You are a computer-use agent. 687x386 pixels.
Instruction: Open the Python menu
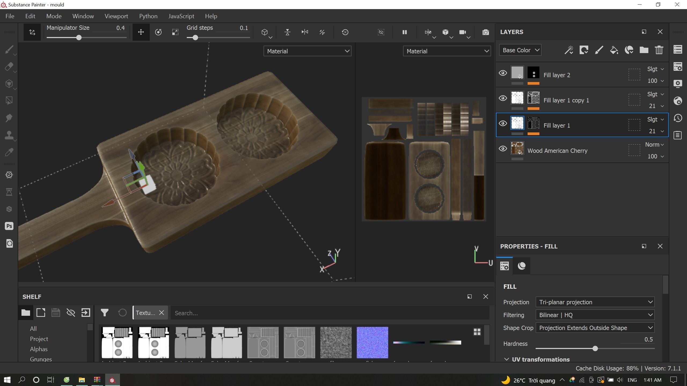click(148, 16)
